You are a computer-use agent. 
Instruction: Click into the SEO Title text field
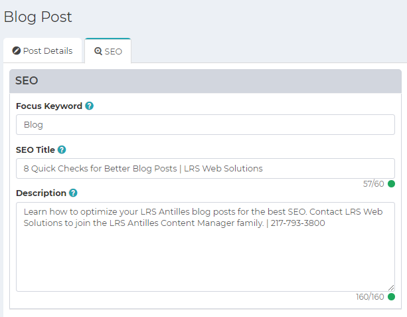click(205, 168)
